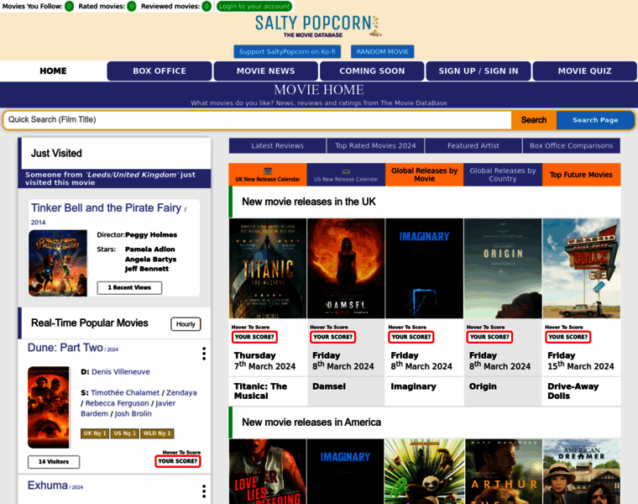The height and width of the screenshot is (504, 638).
Task: Open Josh Brolin actor link
Action: click(133, 413)
